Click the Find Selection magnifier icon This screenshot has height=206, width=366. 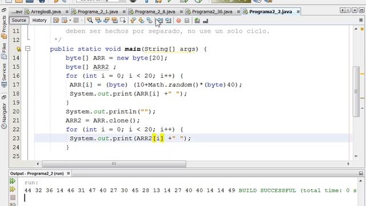(90, 21)
